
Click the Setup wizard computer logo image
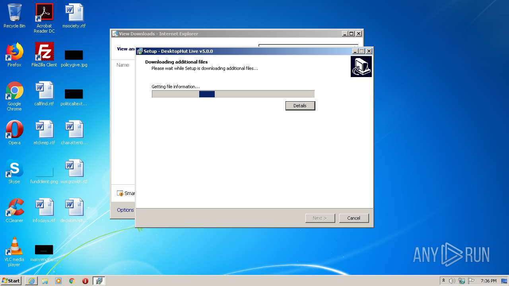(x=361, y=66)
